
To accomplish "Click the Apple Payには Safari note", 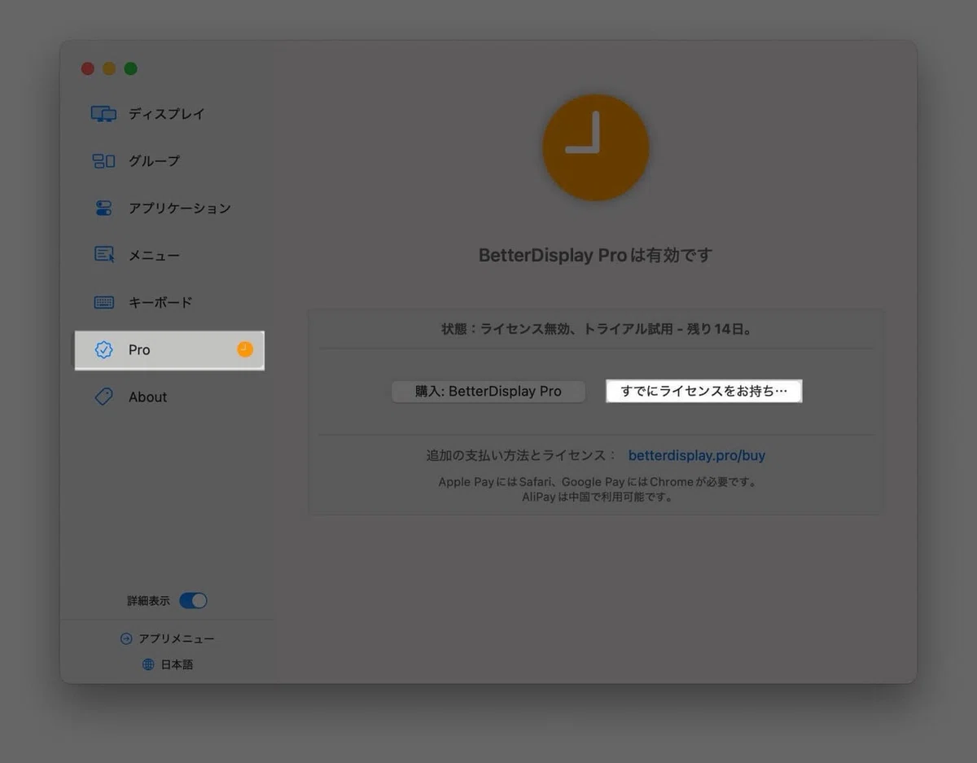I will tap(598, 482).
